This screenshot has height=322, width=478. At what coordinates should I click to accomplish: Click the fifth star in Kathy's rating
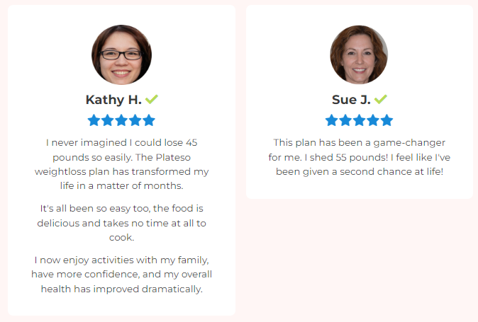point(149,120)
